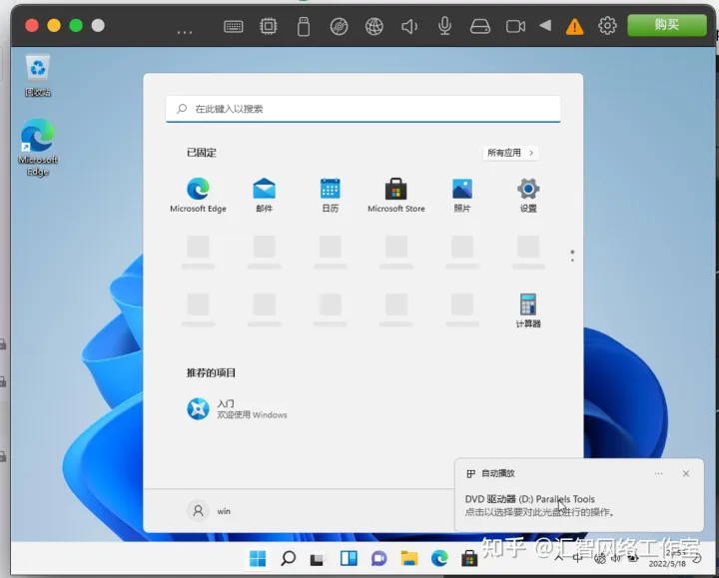
Task: Click the camera video icon in toolbar
Action: click(515, 26)
